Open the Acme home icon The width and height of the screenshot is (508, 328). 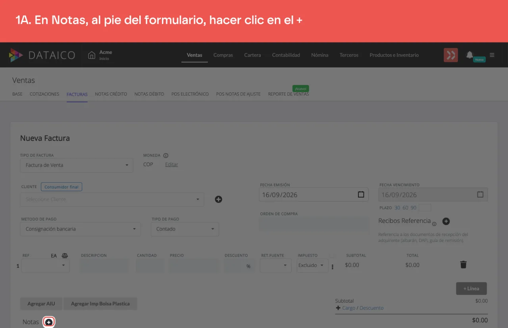pos(92,55)
